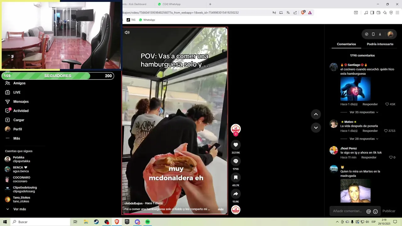402x226 pixels.
Task: Open the emoji picker in comment box
Action: [x=375, y=212]
